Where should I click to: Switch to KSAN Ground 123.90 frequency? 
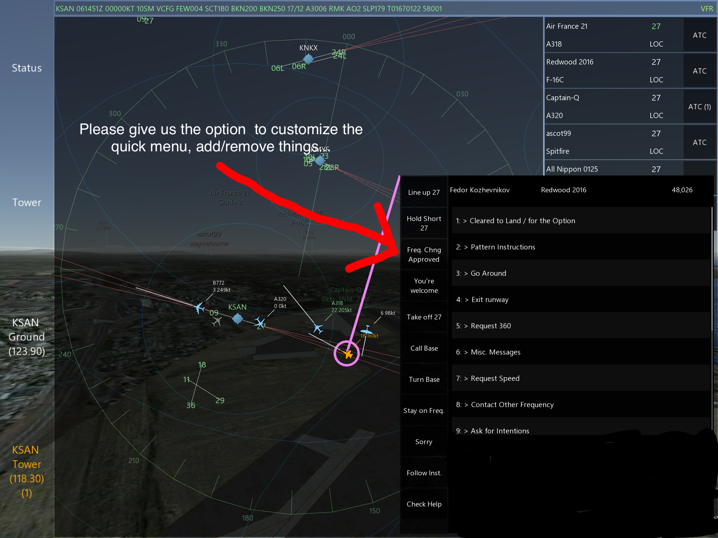point(27,337)
